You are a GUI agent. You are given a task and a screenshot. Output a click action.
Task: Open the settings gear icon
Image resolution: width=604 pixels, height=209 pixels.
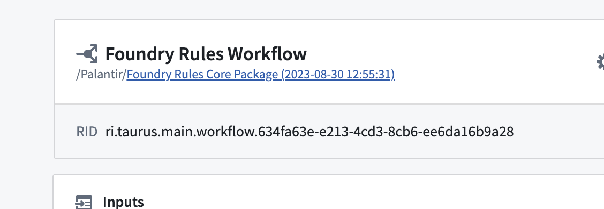click(x=600, y=62)
